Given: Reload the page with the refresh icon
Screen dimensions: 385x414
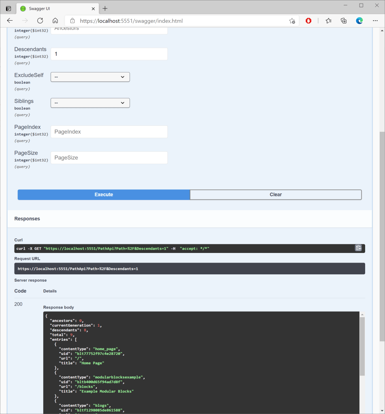Looking at the screenshot, I should coord(40,21).
